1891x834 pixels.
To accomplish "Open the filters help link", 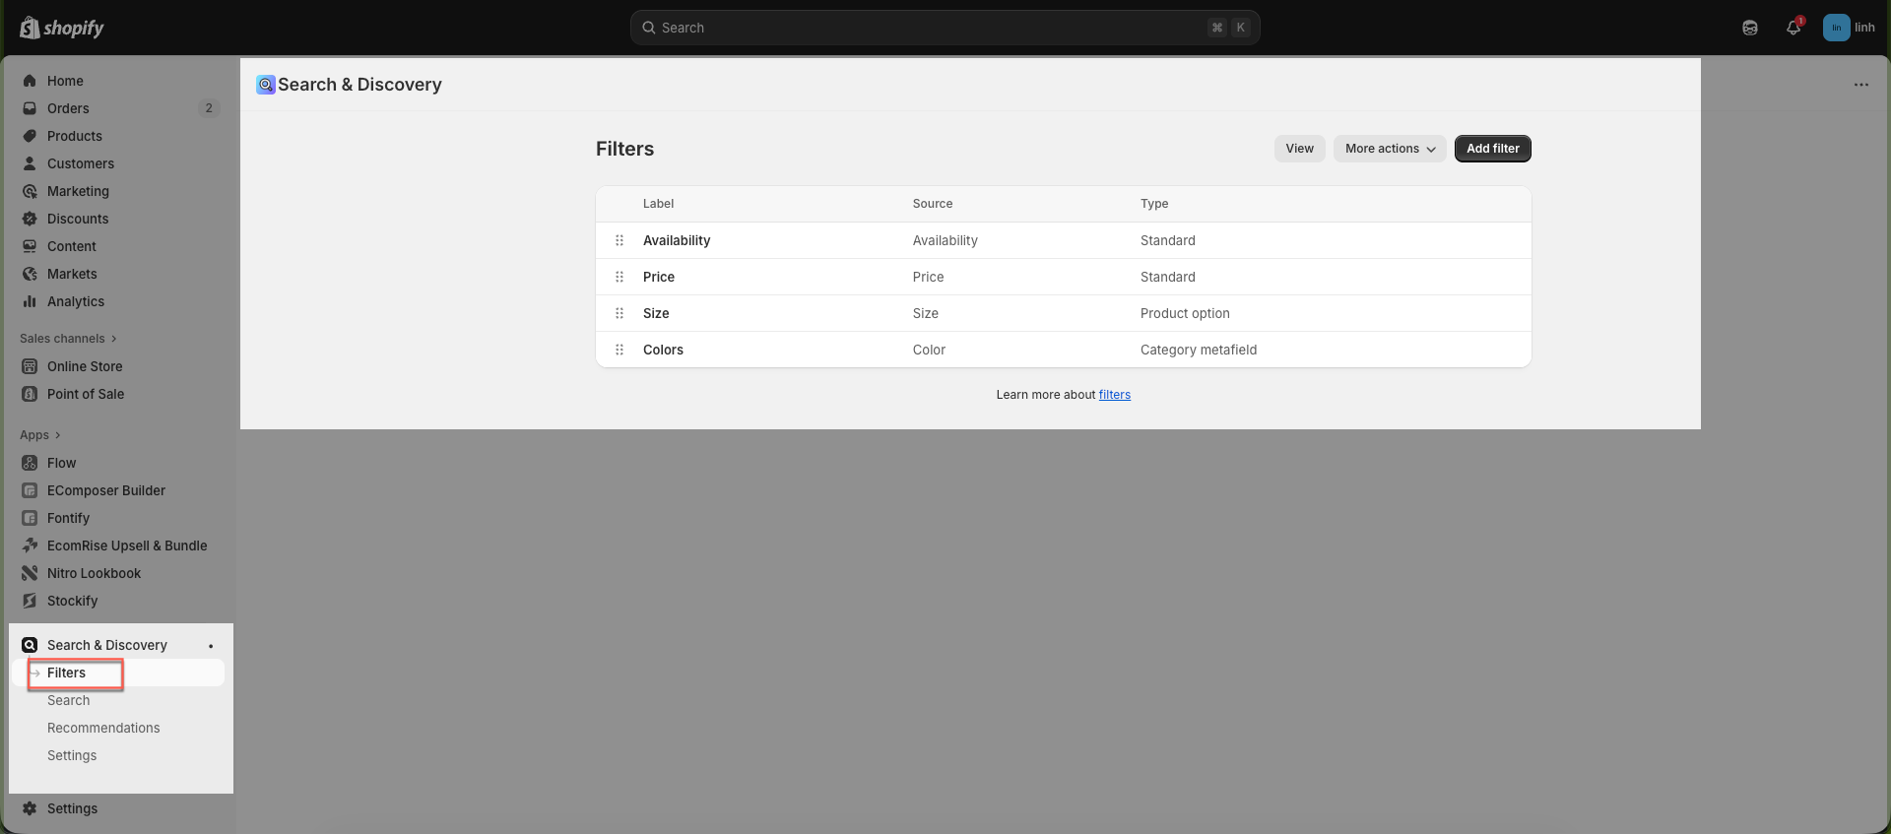I will 1114,395.
